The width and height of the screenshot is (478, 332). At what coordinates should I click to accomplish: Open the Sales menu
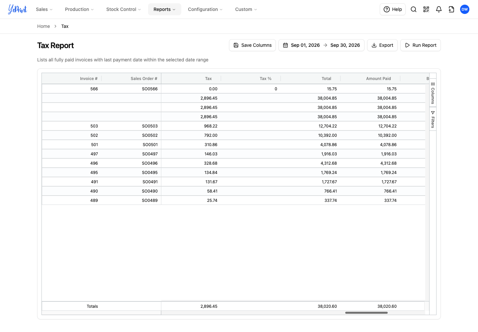(44, 9)
